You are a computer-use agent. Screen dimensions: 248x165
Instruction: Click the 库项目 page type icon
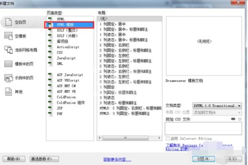(50, 41)
